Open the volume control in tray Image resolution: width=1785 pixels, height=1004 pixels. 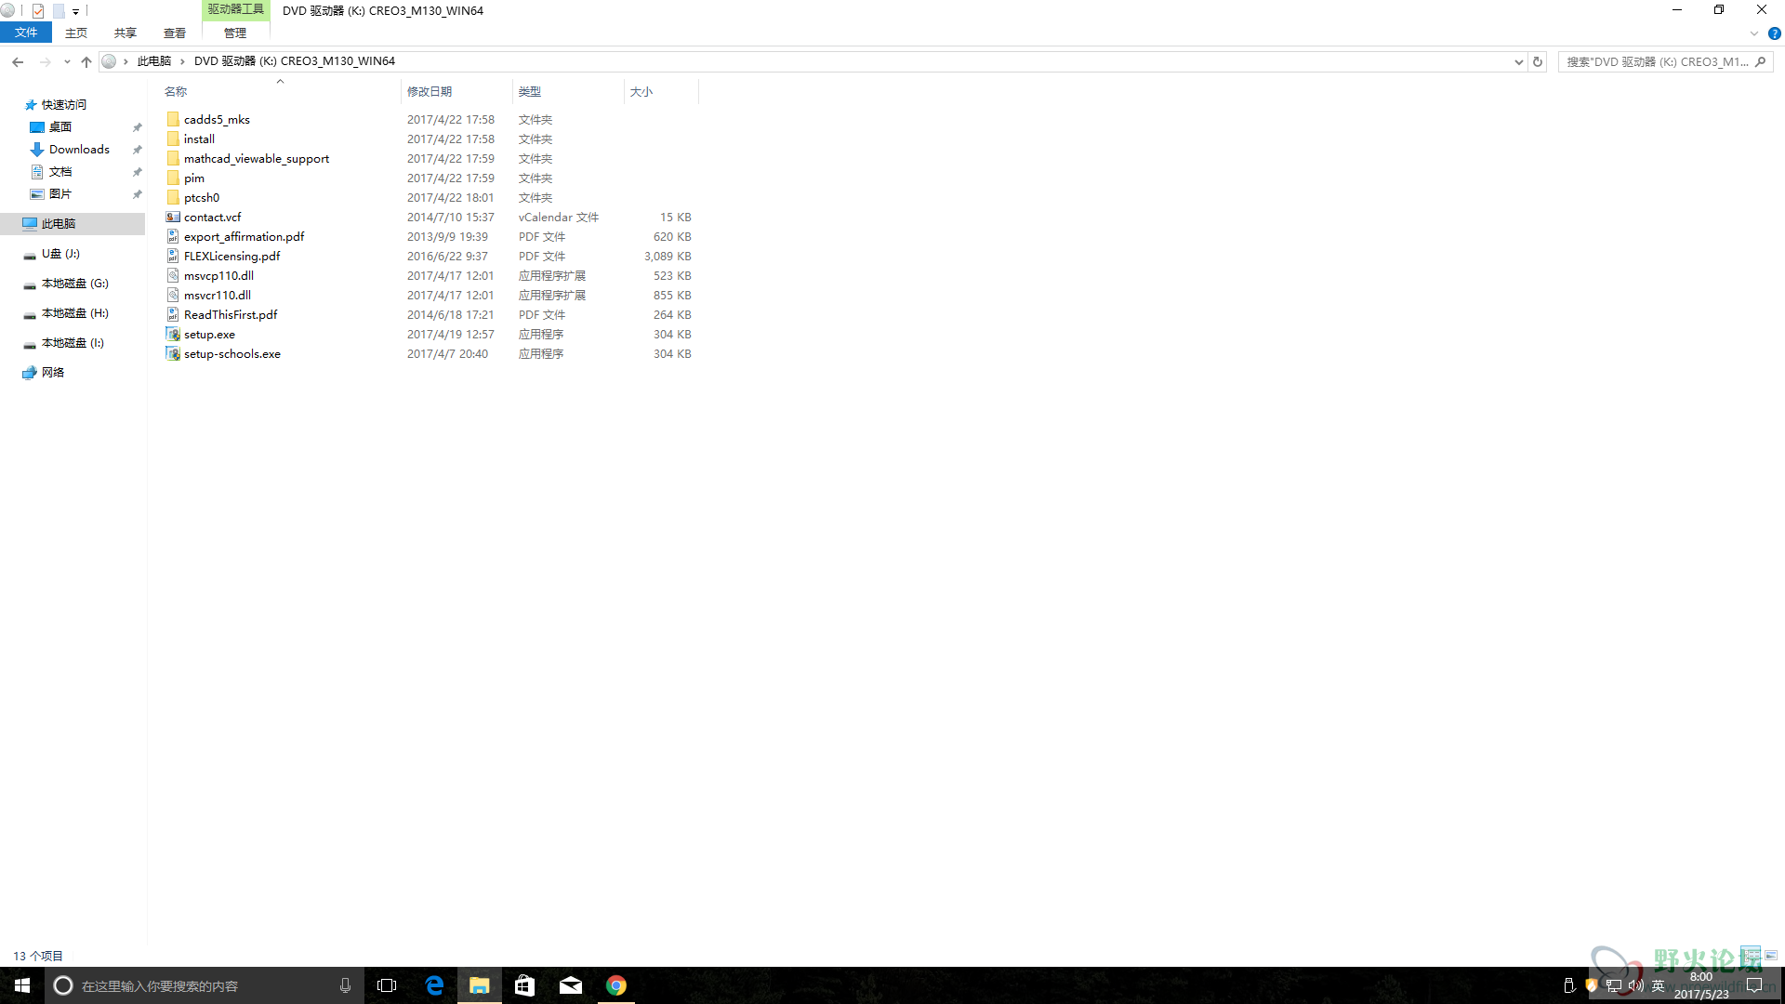pyautogui.click(x=1636, y=985)
